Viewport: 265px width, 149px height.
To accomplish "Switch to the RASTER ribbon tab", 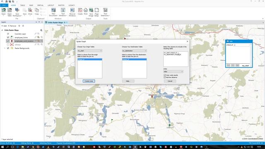I will 61,5.
